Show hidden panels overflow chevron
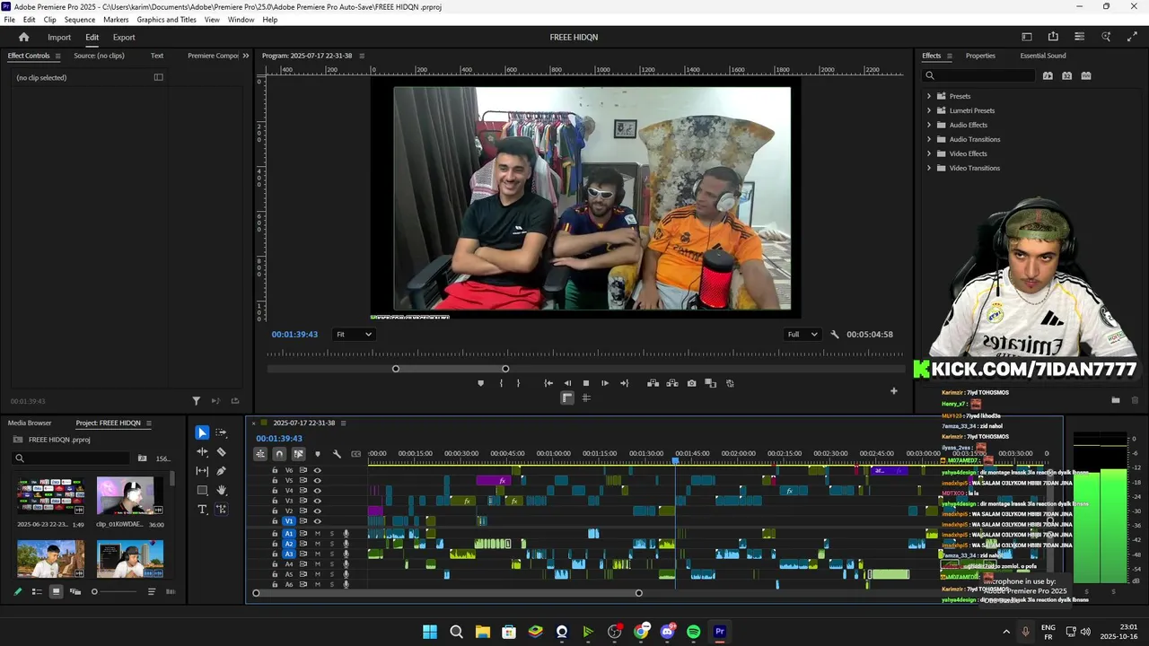The height and width of the screenshot is (646, 1149). pyautogui.click(x=246, y=56)
